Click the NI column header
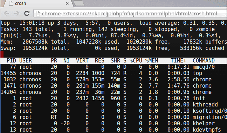The height and width of the screenshot is (133, 227). pyautogui.click(x=67, y=61)
